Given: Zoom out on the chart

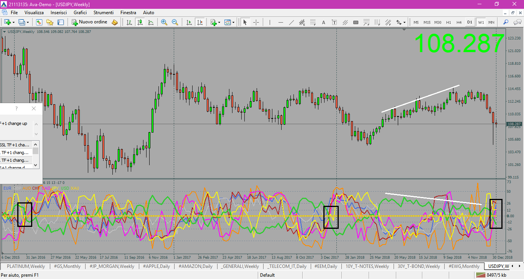Looking at the screenshot, I should coord(175,22).
